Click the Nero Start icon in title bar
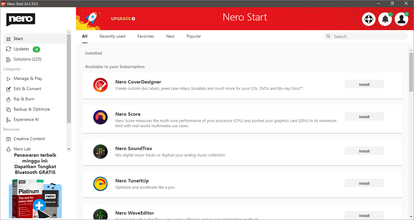 (x=4, y=4)
